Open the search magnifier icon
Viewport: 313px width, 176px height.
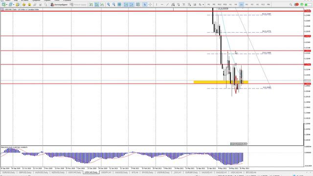click(291, 4)
